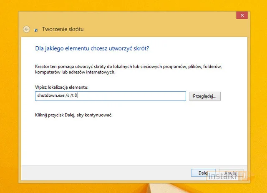Click the empty right part of location field
This screenshot has height=193, width=267.
coord(159,96)
